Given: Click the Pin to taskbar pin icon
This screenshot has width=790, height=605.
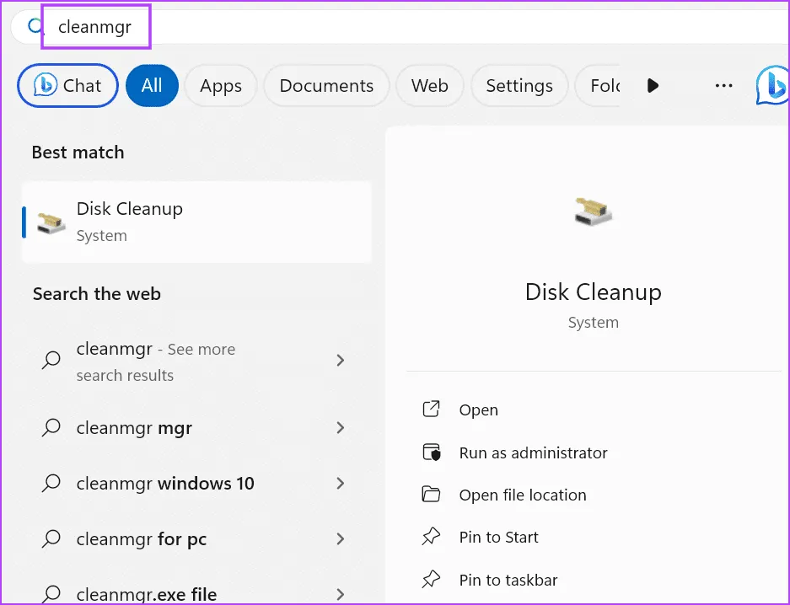Looking at the screenshot, I should pyautogui.click(x=431, y=580).
